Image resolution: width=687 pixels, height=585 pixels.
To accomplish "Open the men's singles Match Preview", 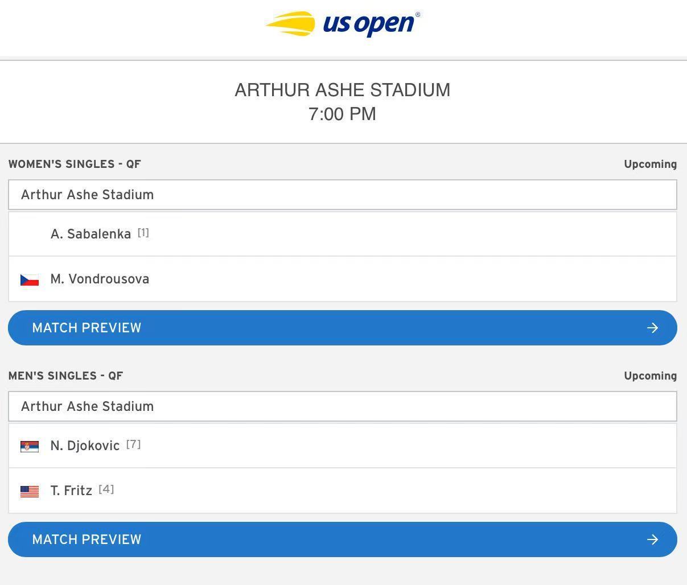I will (x=343, y=539).
